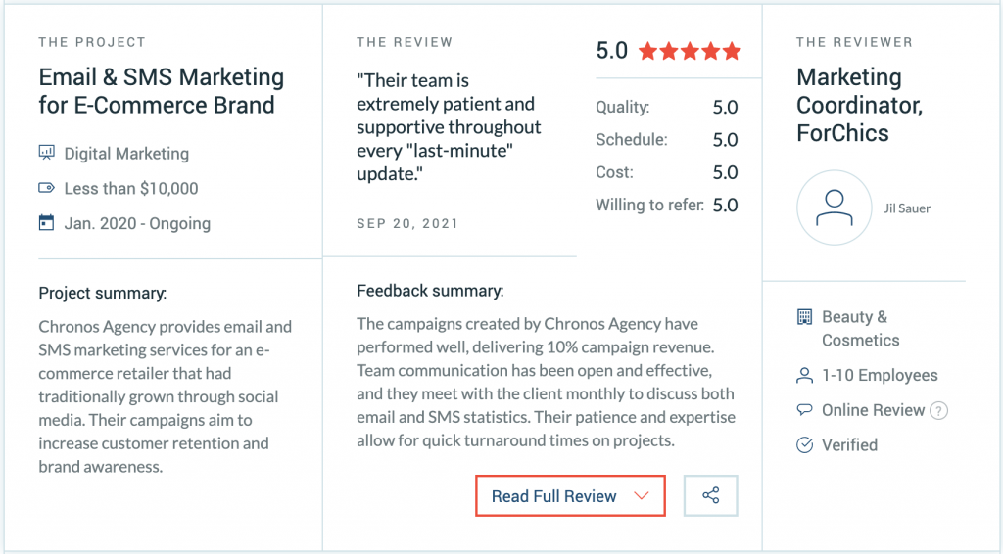
Task: Click the 1-10 Employees person icon
Action: (x=805, y=375)
